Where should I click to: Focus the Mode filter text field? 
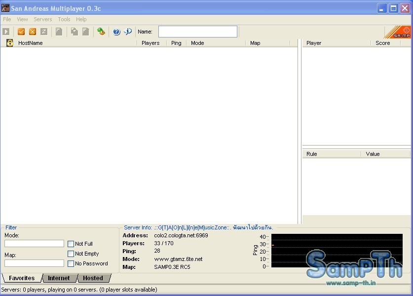(x=34, y=243)
